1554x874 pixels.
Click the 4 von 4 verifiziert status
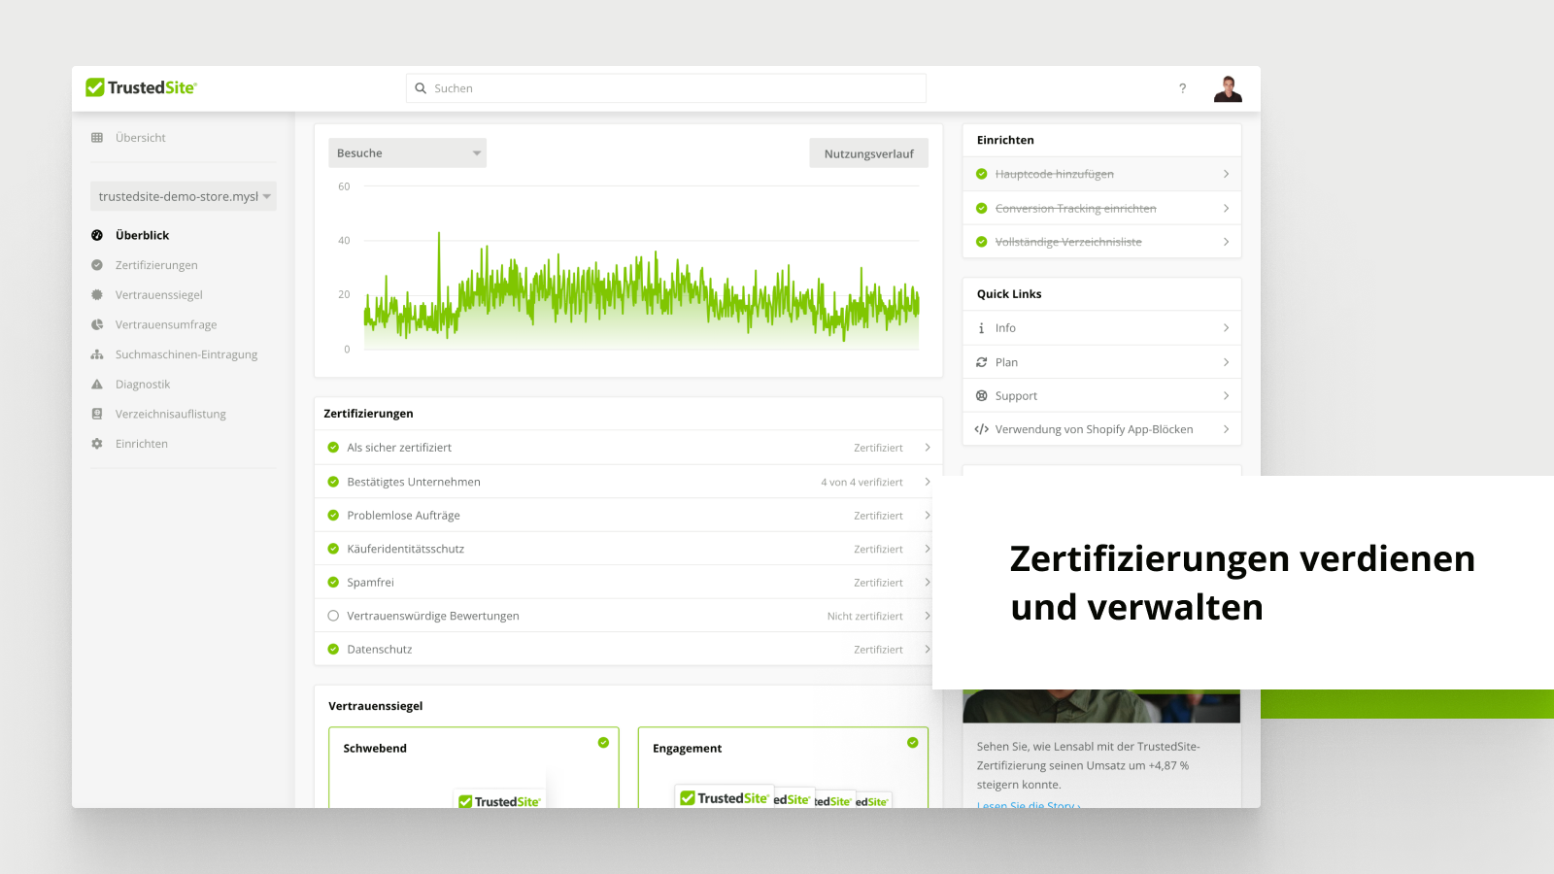point(861,482)
